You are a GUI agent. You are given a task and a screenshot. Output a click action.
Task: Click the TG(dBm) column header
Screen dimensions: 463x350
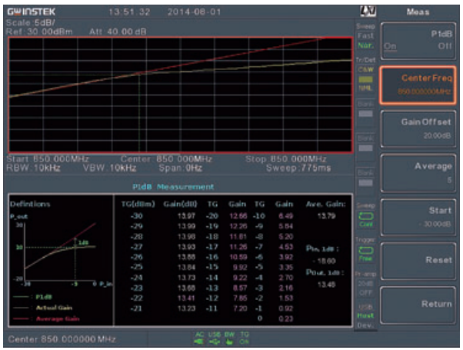pos(138,205)
